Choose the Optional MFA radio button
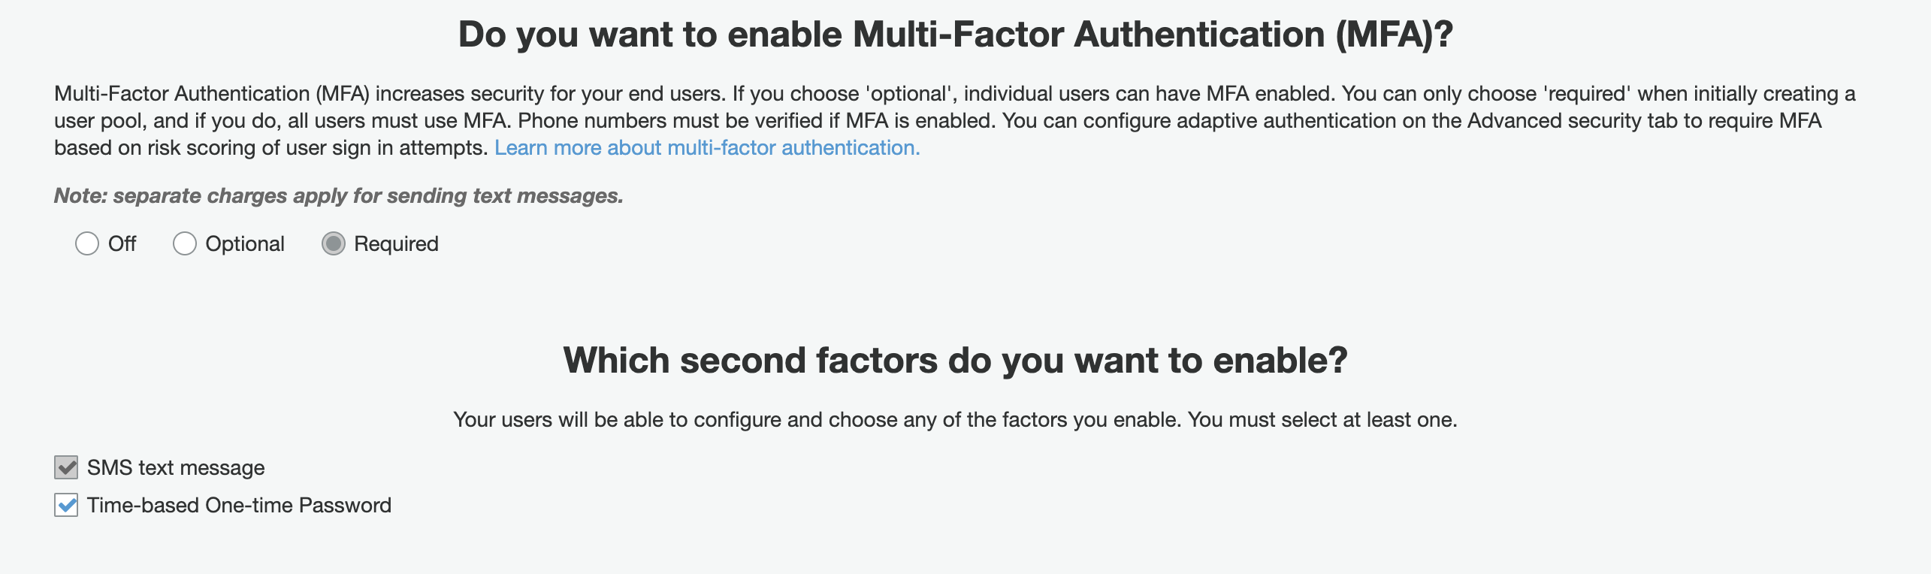 pyautogui.click(x=185, y=243)
